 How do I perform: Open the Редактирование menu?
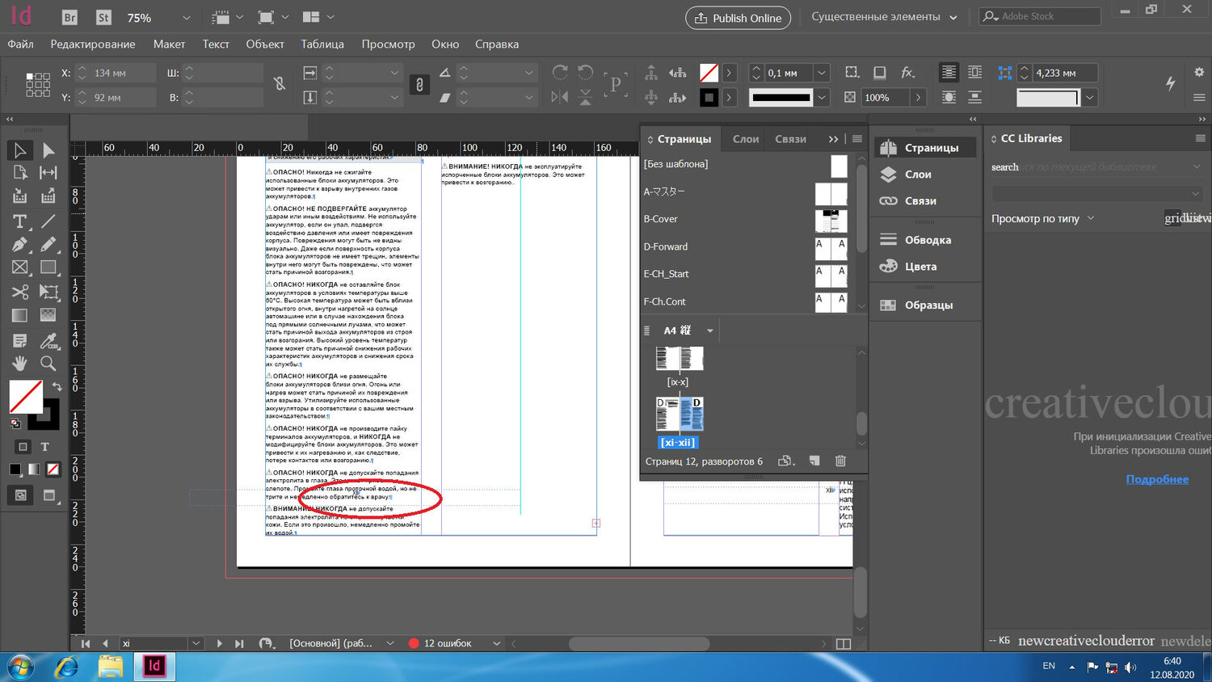tap(93, 44)
